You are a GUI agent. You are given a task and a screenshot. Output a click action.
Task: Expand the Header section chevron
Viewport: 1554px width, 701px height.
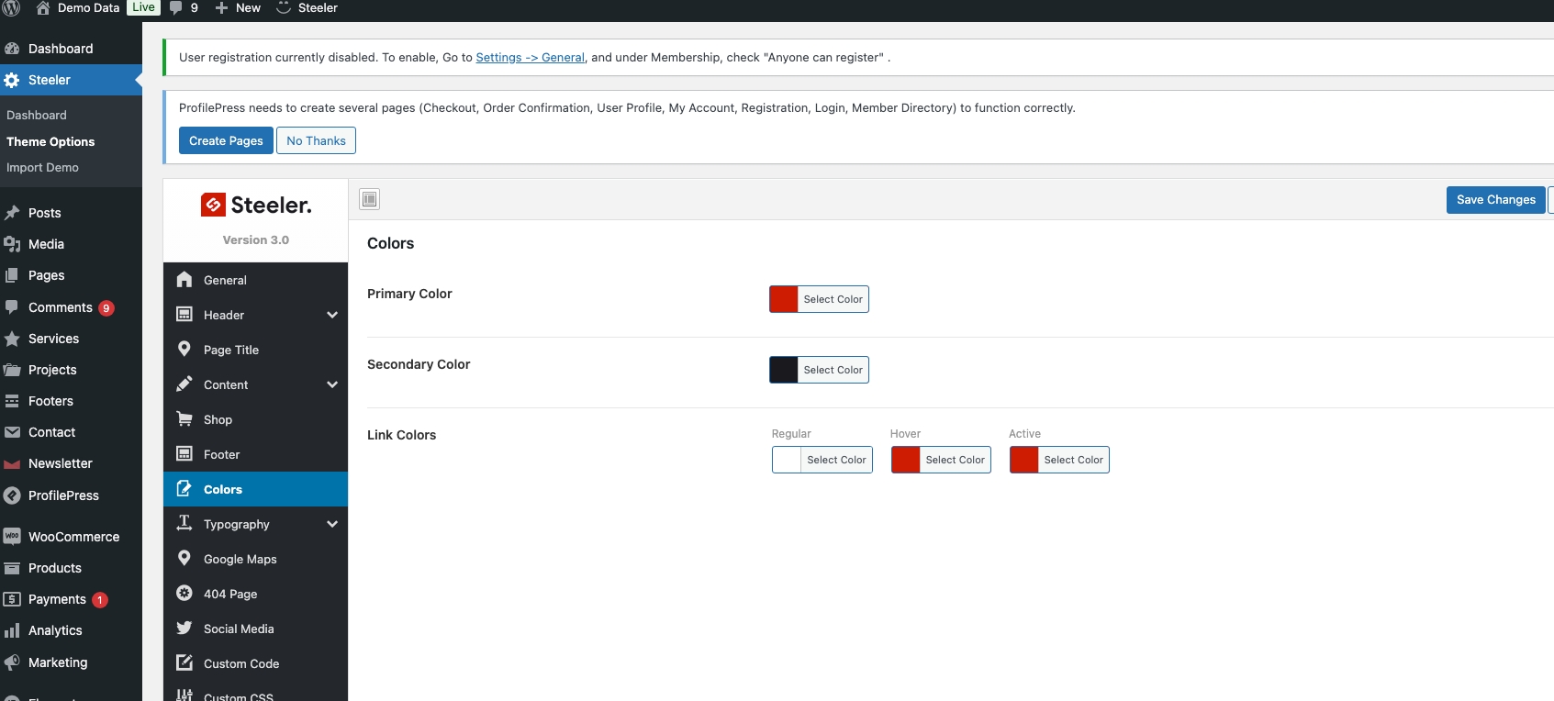[x=332, y=315]
